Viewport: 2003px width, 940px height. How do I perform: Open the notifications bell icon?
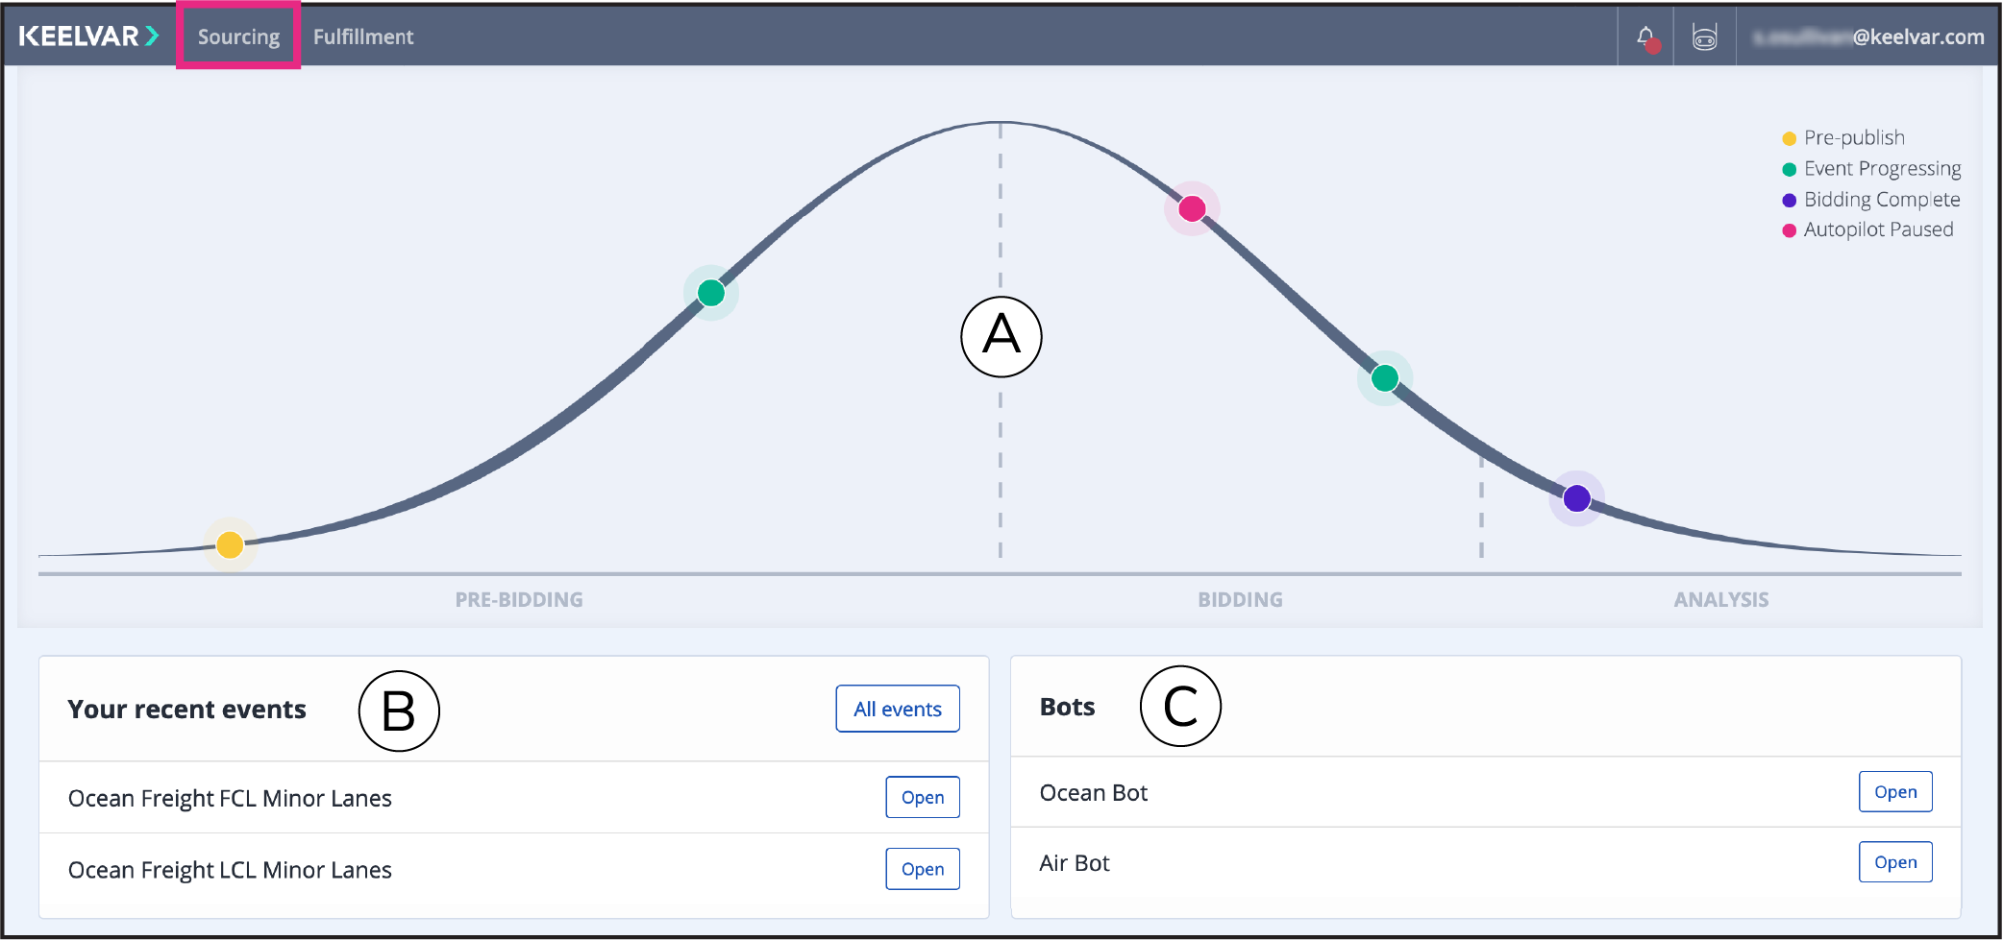1646,37
